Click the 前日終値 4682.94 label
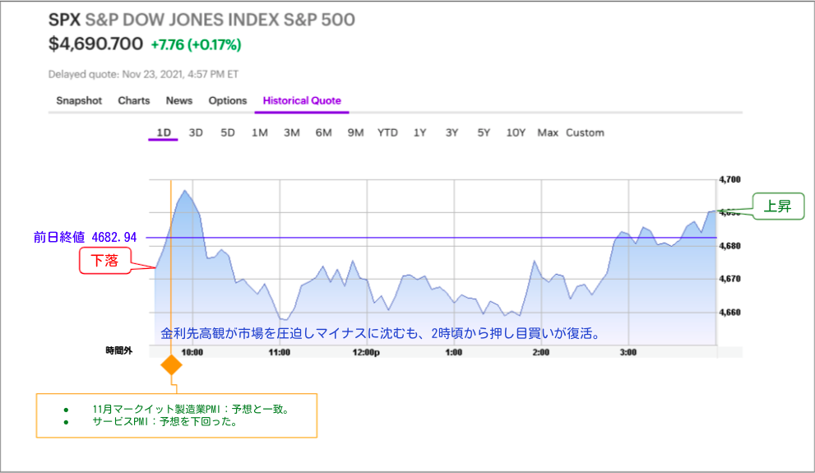The image size is (815, 473). (86, 238)
